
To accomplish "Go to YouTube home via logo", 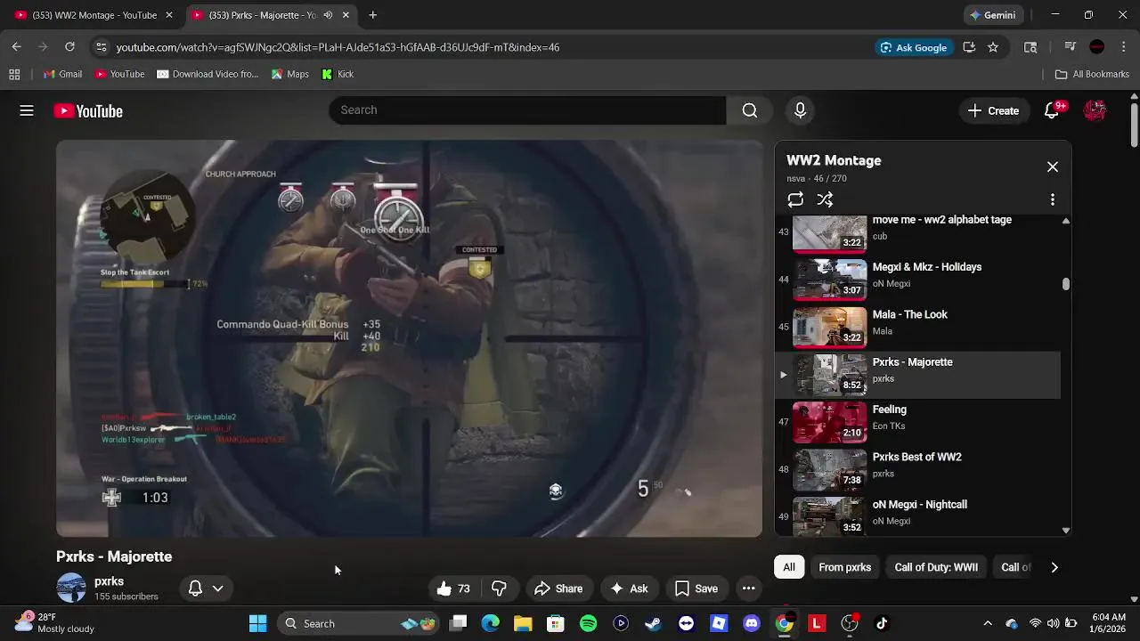I will (88, 111).
